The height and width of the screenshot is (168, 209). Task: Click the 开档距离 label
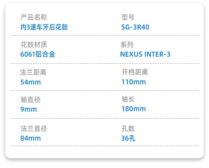click(135, 72)
